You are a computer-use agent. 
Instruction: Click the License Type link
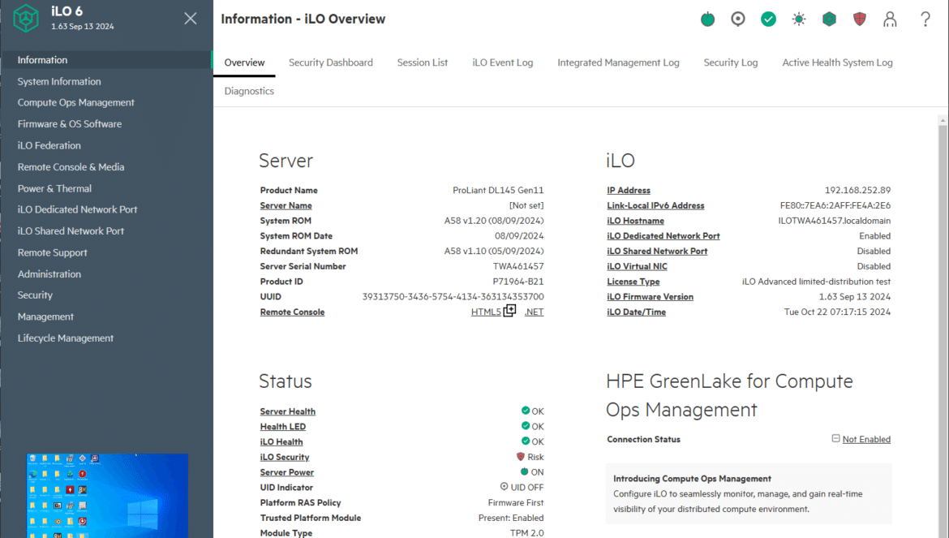pos(633,282)
